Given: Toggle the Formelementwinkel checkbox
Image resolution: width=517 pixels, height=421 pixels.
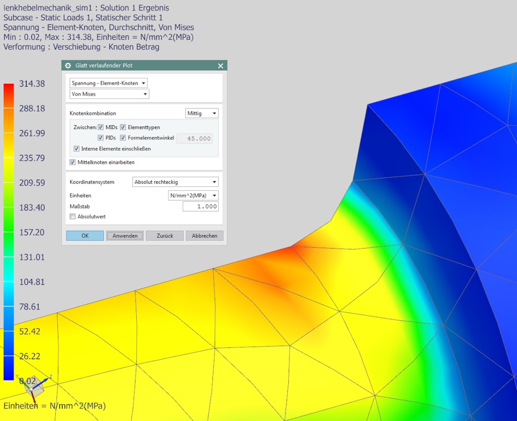Looking at the screenshot, I should coord(123,138).
